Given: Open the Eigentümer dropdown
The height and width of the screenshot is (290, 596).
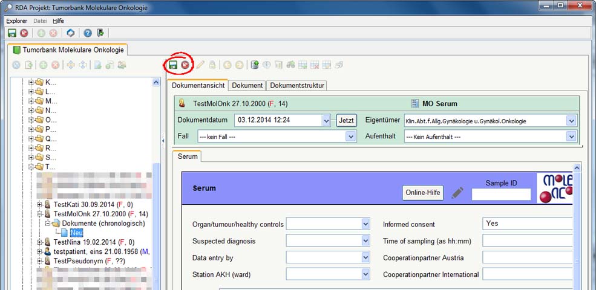Looking at the screenshot, I should click(x=571, y=121).
